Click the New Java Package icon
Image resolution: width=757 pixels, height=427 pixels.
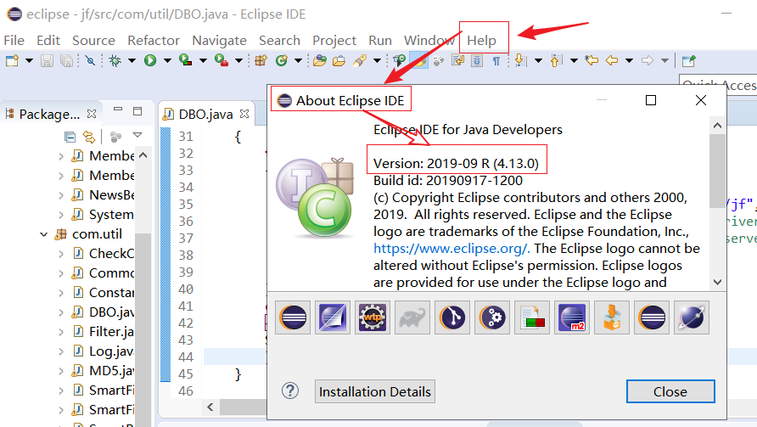coord(261,61)
